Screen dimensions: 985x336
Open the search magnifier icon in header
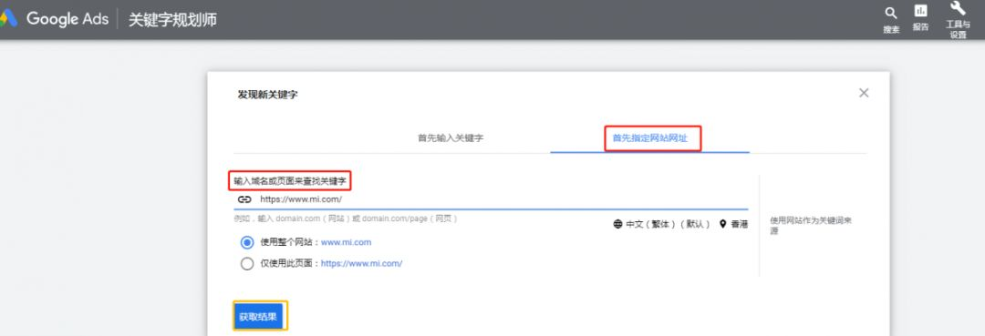coord(891,13)
